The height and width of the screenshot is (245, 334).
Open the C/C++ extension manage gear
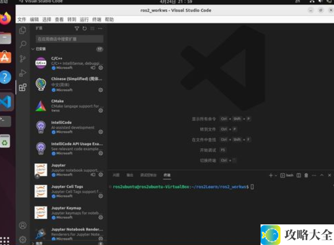coord(101,68)
